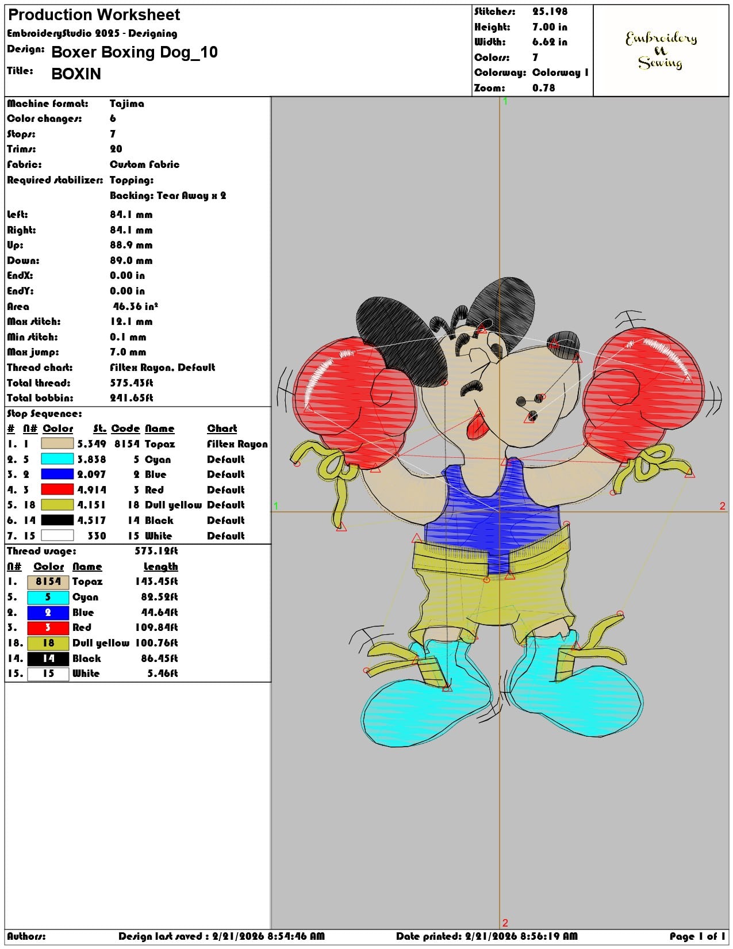The image size is (733, 949).
Task: Click the max jump value 7.0 mm
Action: [x=128, y=352]
